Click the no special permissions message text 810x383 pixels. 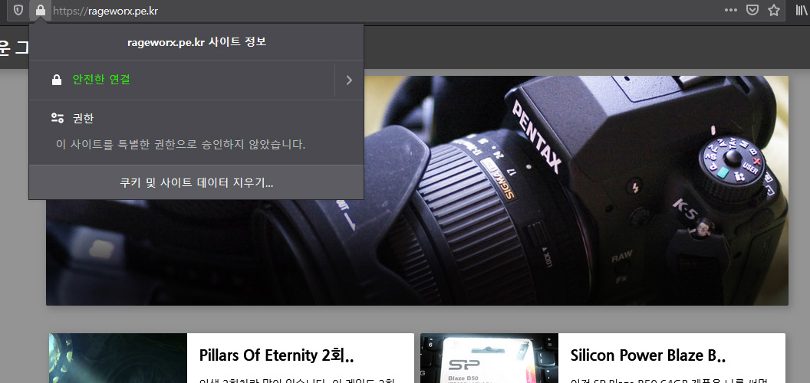180,144
